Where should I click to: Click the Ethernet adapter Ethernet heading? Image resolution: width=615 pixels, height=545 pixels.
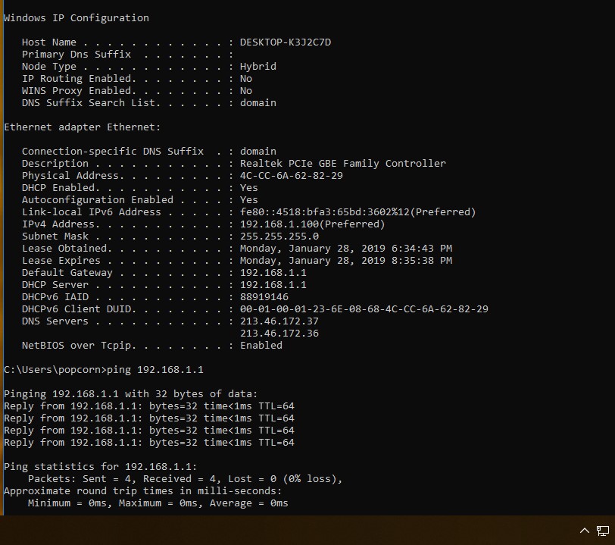click(82, 127)
